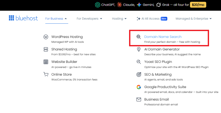Click the Google G logo icon
The height and width of the screenshot is (113, 221).
139,87
